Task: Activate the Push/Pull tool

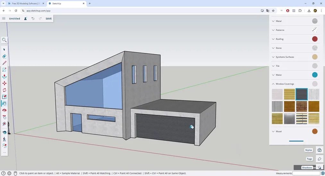Action: click(x=4, y=77)
